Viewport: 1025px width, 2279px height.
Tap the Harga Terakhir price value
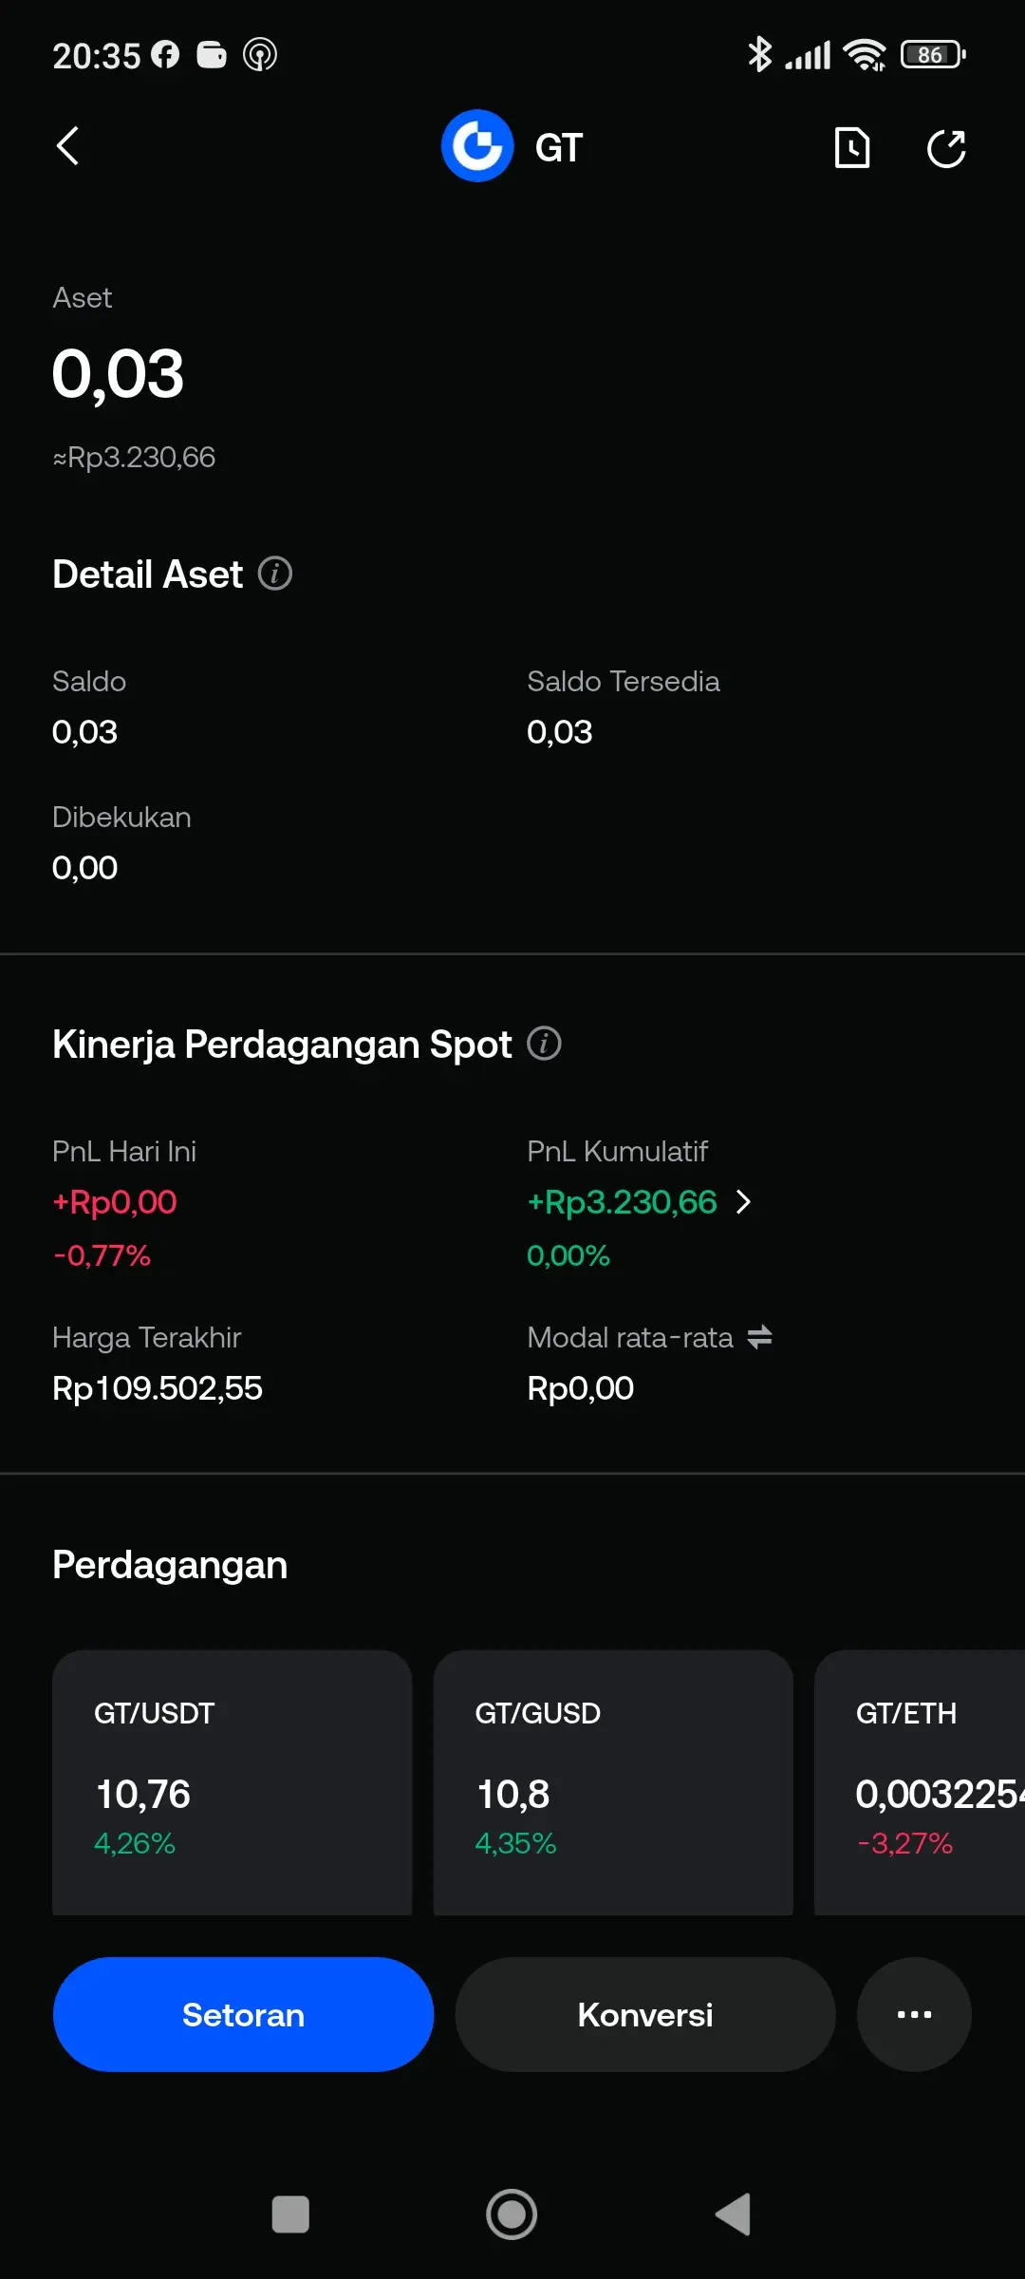158,1388
